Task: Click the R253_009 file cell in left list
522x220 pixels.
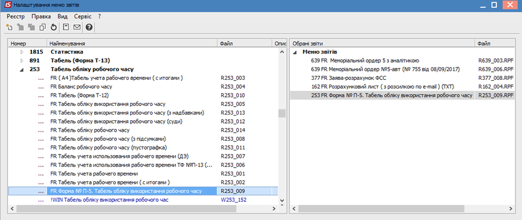Action: (x=244, y=191)
